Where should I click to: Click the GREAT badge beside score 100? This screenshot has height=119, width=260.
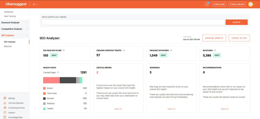54,55
